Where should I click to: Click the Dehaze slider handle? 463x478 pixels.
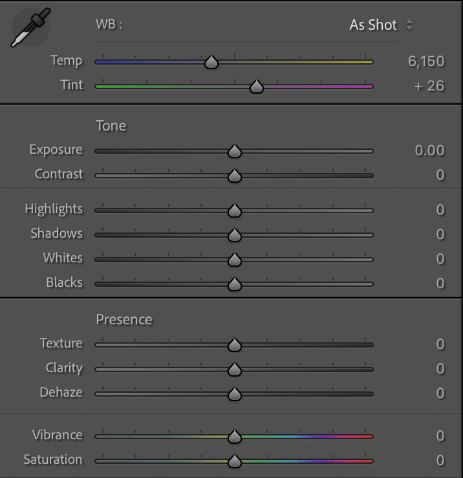tap(235, 394)
